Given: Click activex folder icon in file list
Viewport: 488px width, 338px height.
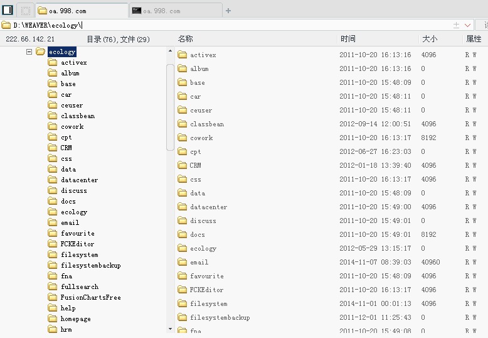Looking at the screenshot, I should tap(182, 55).
